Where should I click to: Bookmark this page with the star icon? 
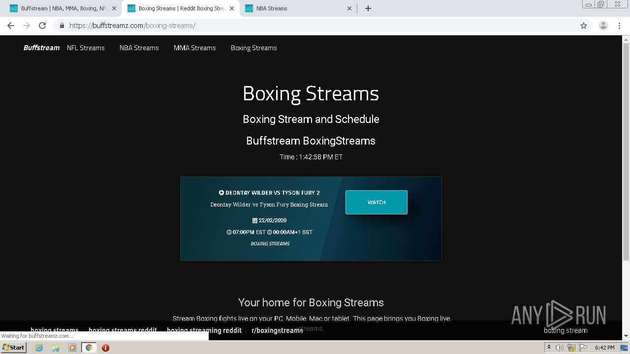coord(584,26)
